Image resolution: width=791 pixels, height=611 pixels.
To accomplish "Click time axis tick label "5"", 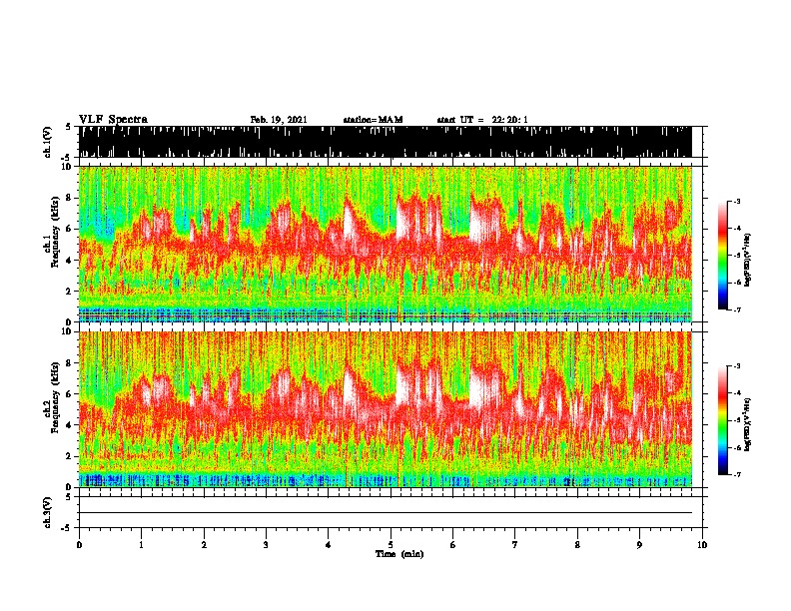I will [391, 544].
